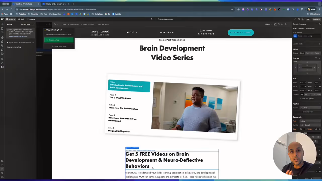Screen dimensions: 322x181
Task: Click the Share button
Action: (x=308, y=19)
